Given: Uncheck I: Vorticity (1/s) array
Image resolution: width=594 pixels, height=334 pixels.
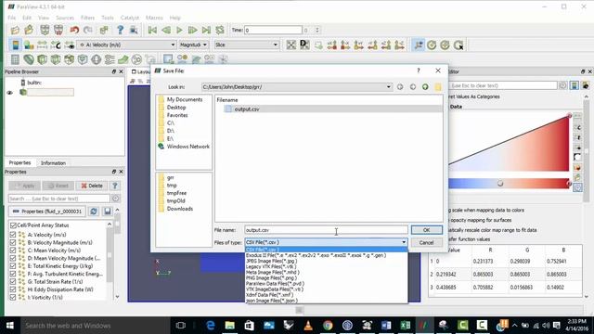Looking at the screenshot, I should coord(13,297).
